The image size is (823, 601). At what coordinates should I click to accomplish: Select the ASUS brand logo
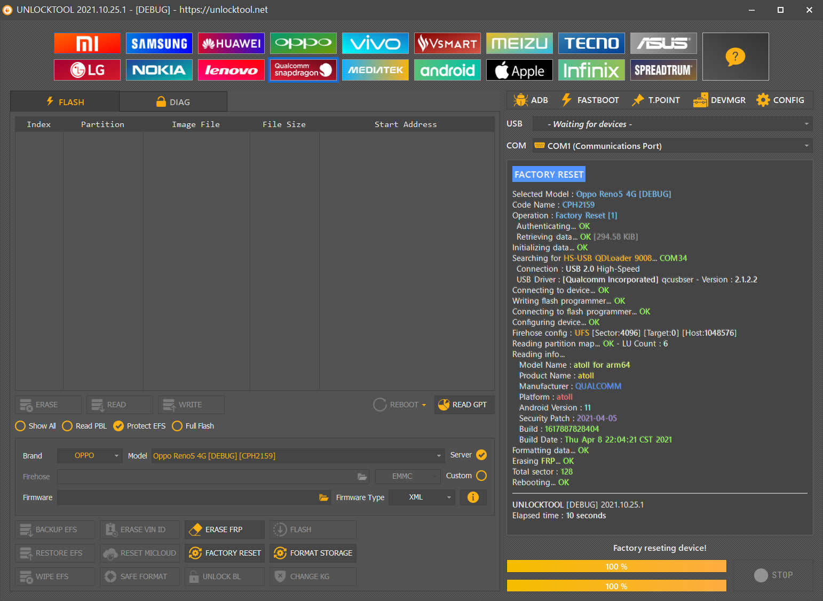(x=663, y=43)
